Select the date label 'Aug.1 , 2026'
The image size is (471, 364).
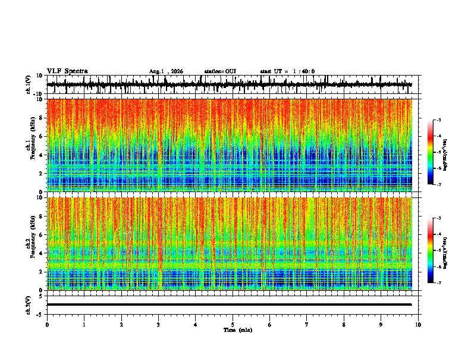[x=166, y=71]
